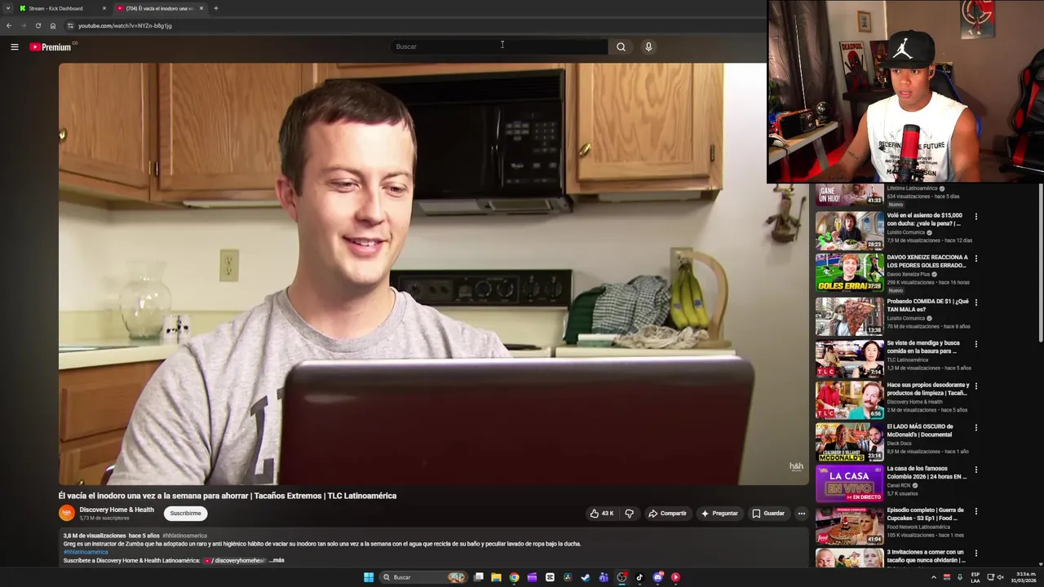Click the Suscribirme button
This screenshot has width=1044, height=587.
click(185, 513)
